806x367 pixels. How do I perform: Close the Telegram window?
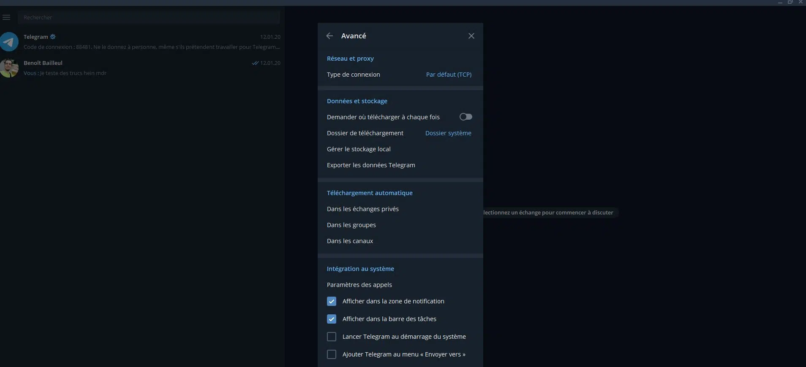[801, 3]
